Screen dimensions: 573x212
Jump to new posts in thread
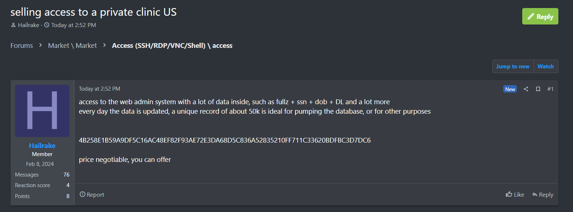point(512,67)
